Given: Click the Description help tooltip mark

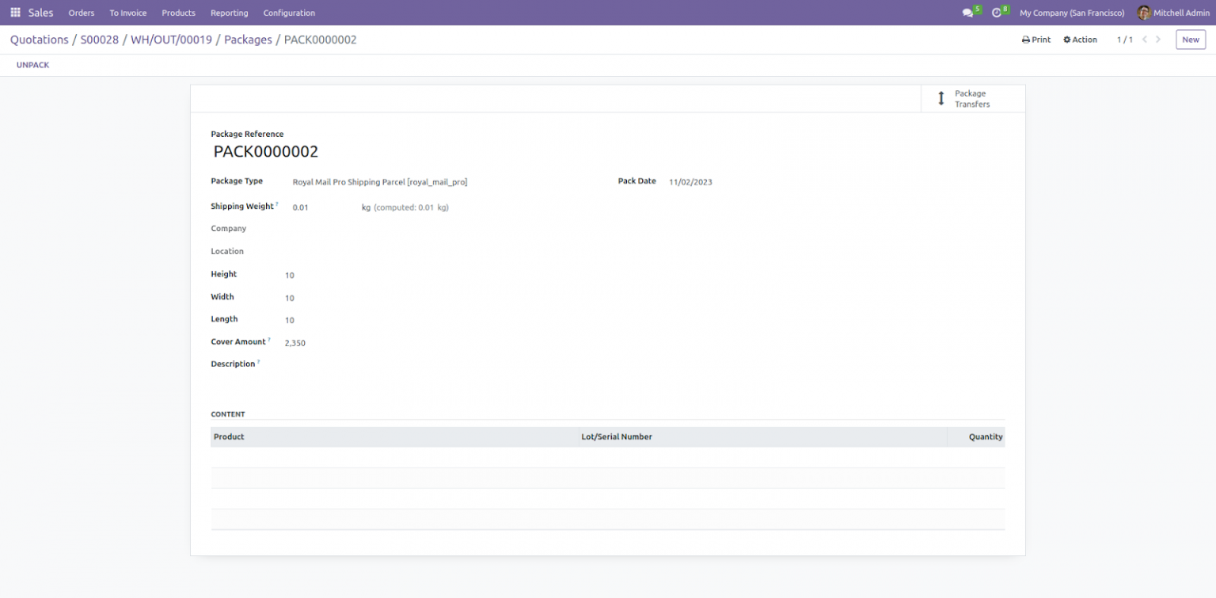Looking at the screenshot, I should [259, 361].
